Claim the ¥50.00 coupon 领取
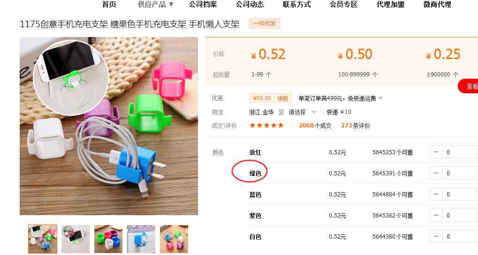Screen dimensions: 478x255 pos(282,98)
